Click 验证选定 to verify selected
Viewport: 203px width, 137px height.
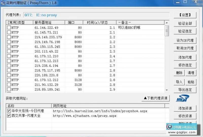click(185, 31)
